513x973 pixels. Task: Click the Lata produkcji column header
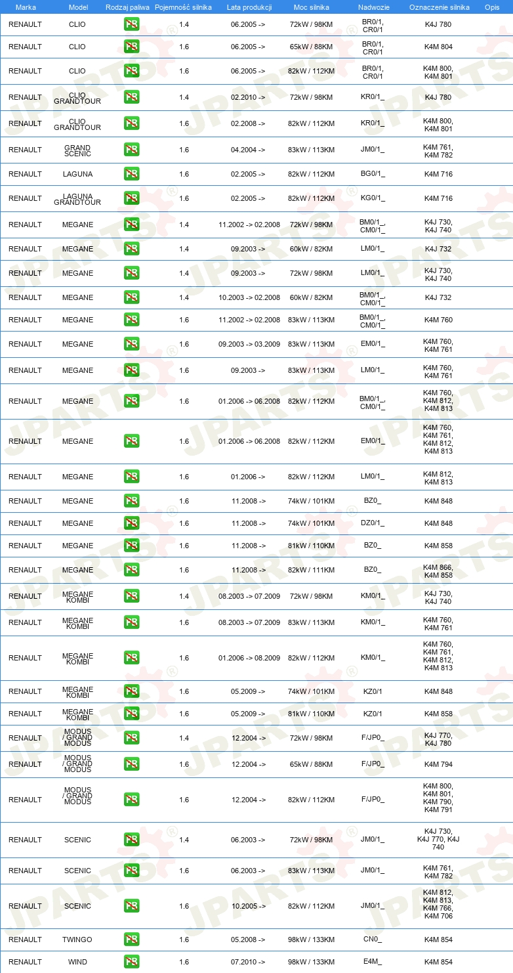(x=249, y=7)
